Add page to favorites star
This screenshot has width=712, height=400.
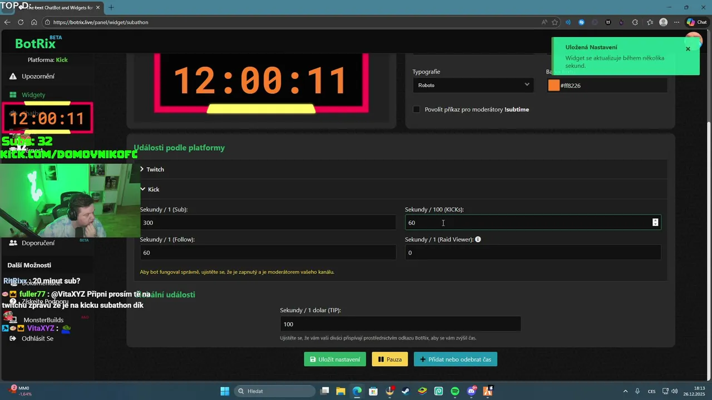click(x=555, y=22)
